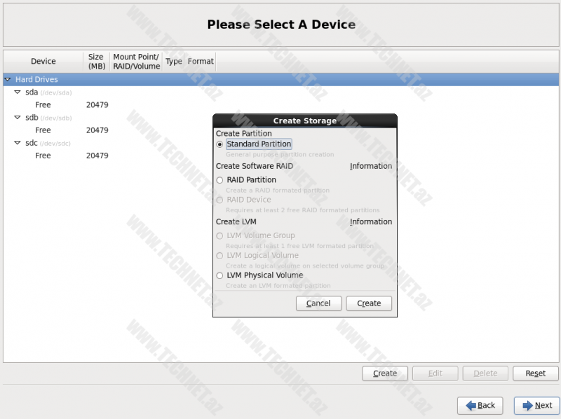This screenshot has width=561, height=419.
Task: Select the Standard Partition radio button
Action: [x=220, y=144]
